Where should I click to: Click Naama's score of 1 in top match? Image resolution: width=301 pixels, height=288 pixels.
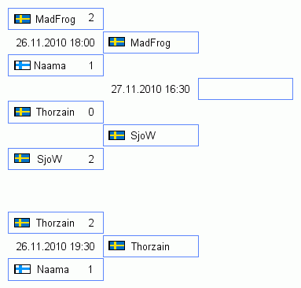pos(91,65)
